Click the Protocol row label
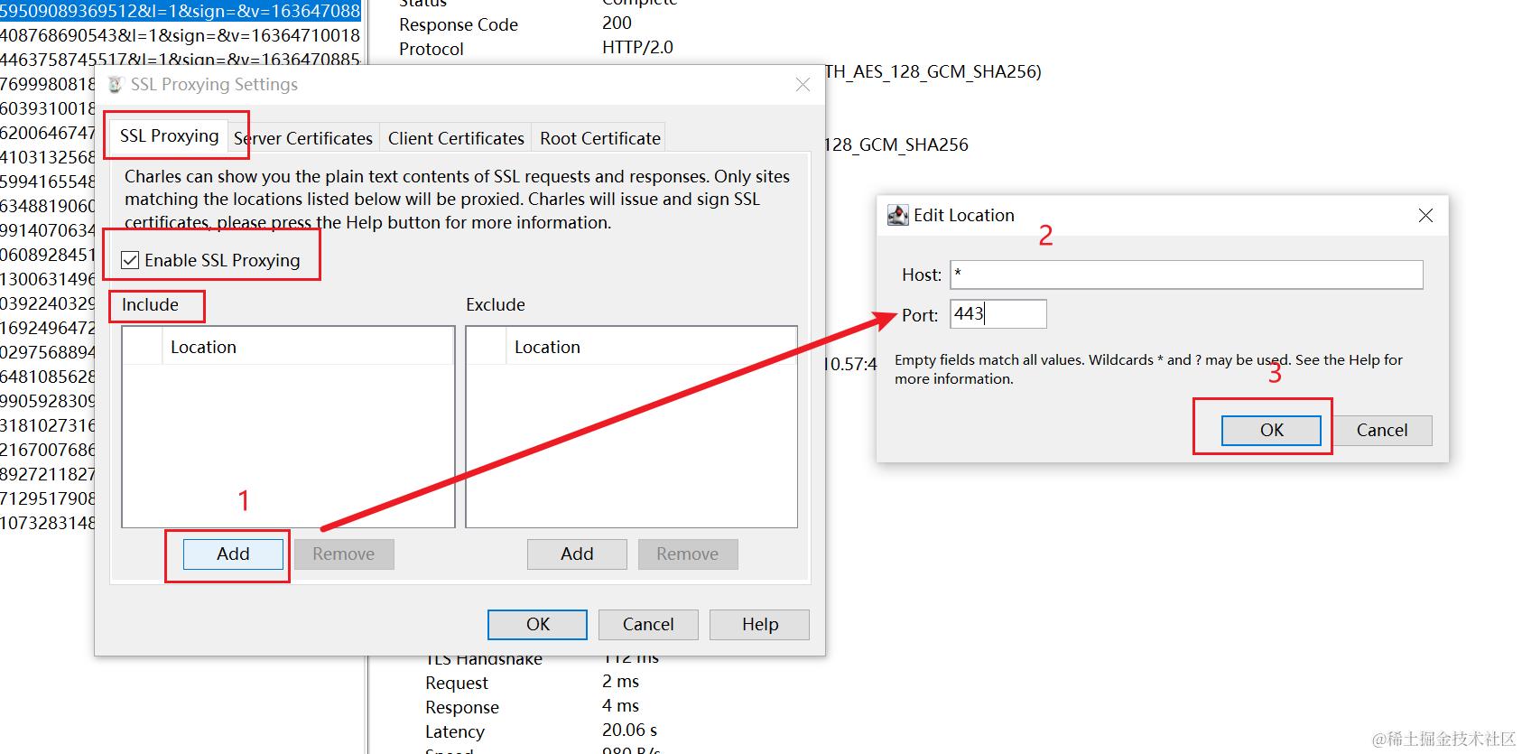Viewport: 1522px width, 754px height. (432, 49)
